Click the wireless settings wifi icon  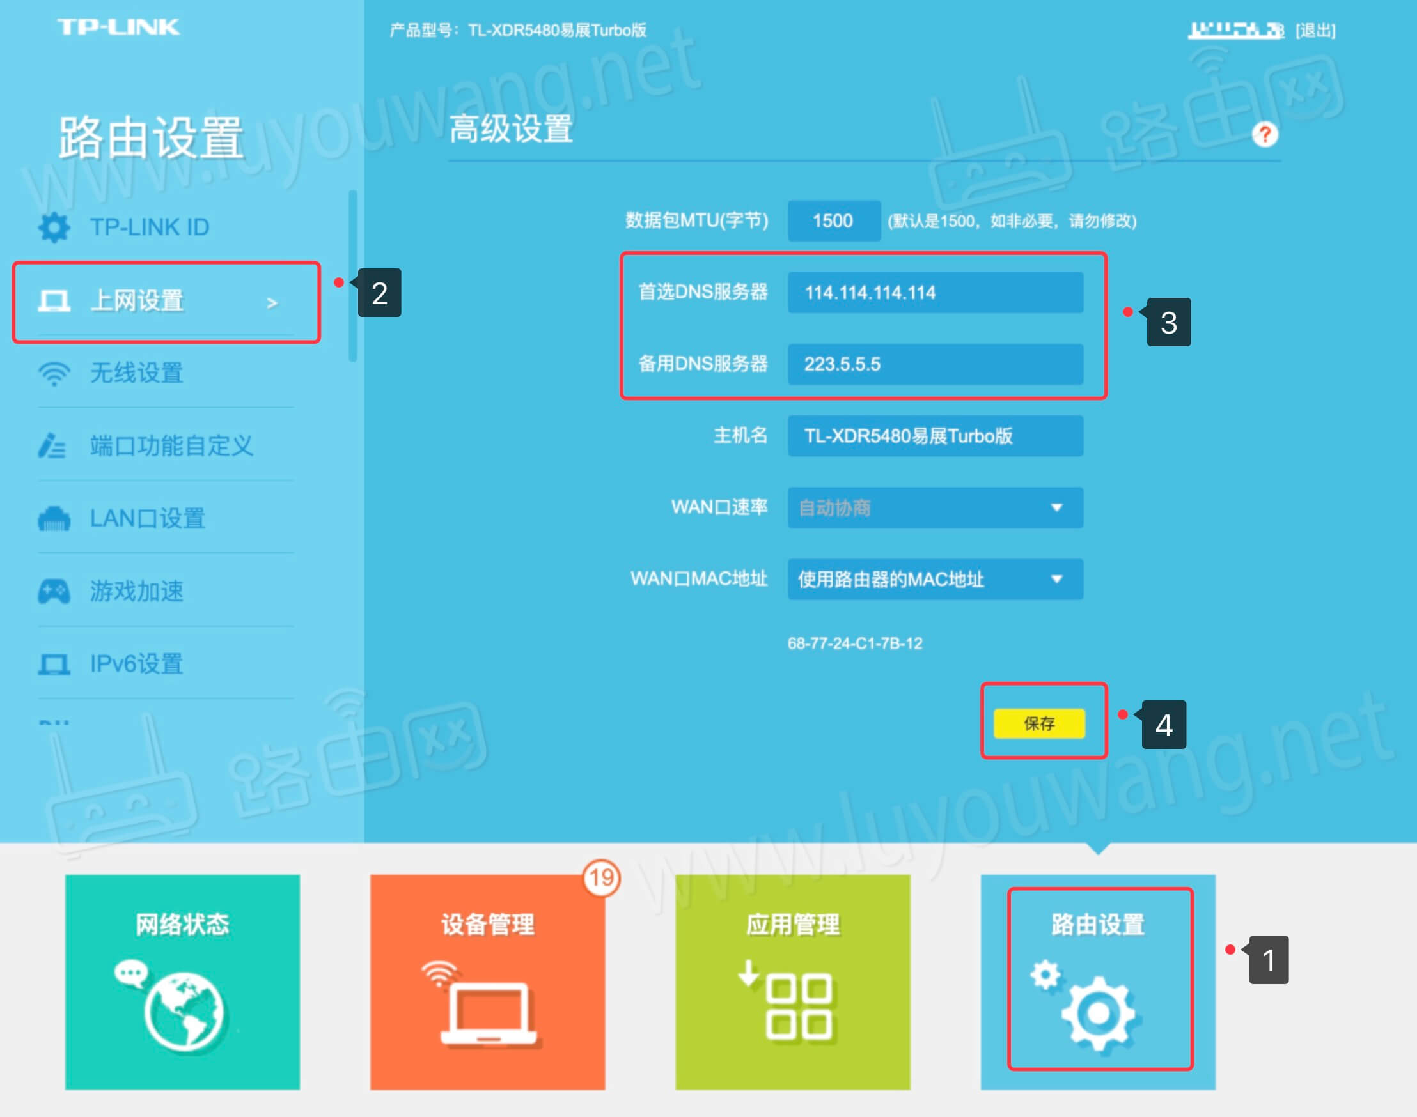coord(54,373)
